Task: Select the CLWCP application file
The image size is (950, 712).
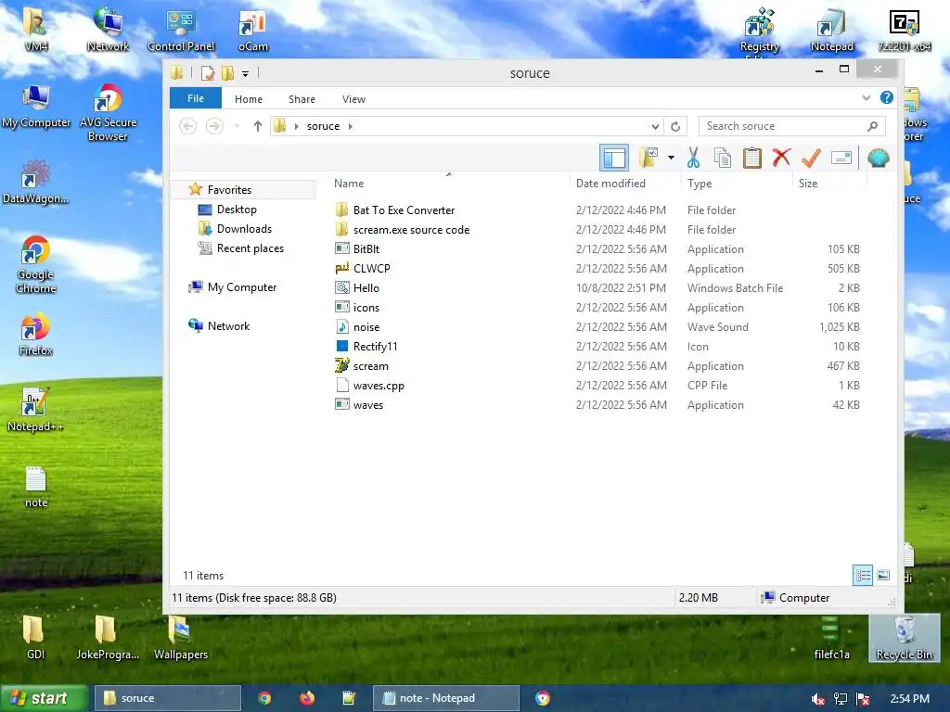Action: (371, 268)
